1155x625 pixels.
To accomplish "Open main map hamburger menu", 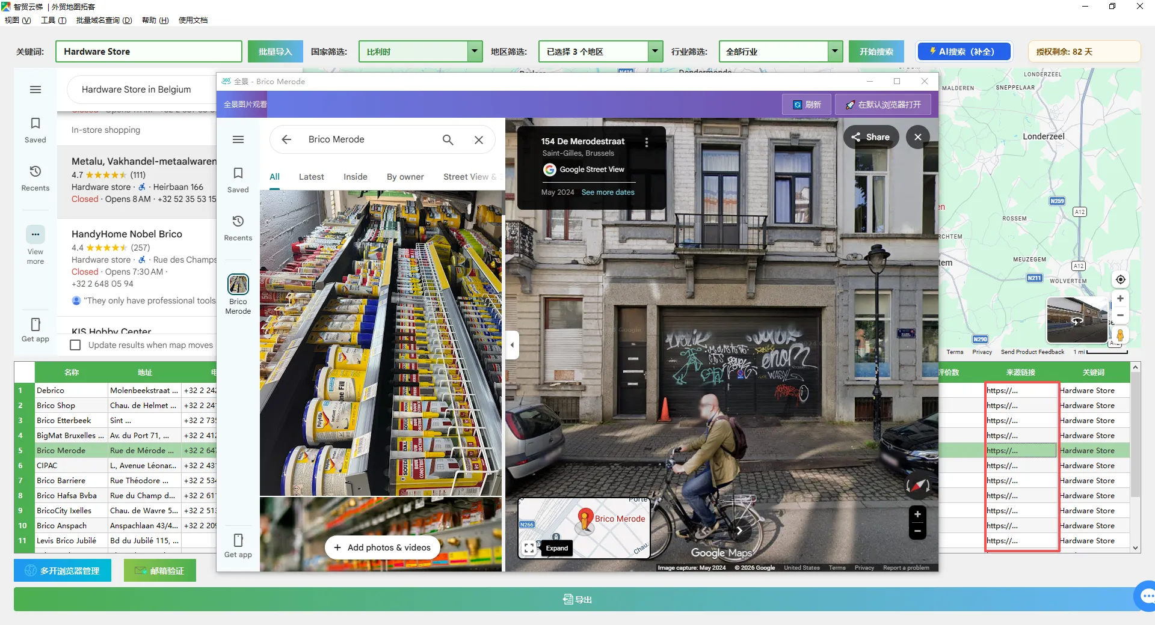I will coord(35,90).
